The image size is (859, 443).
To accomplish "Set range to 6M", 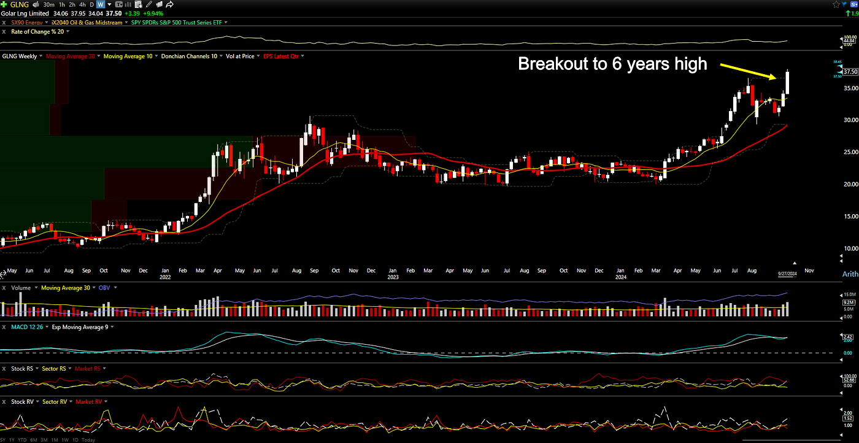I will point(34,440).
